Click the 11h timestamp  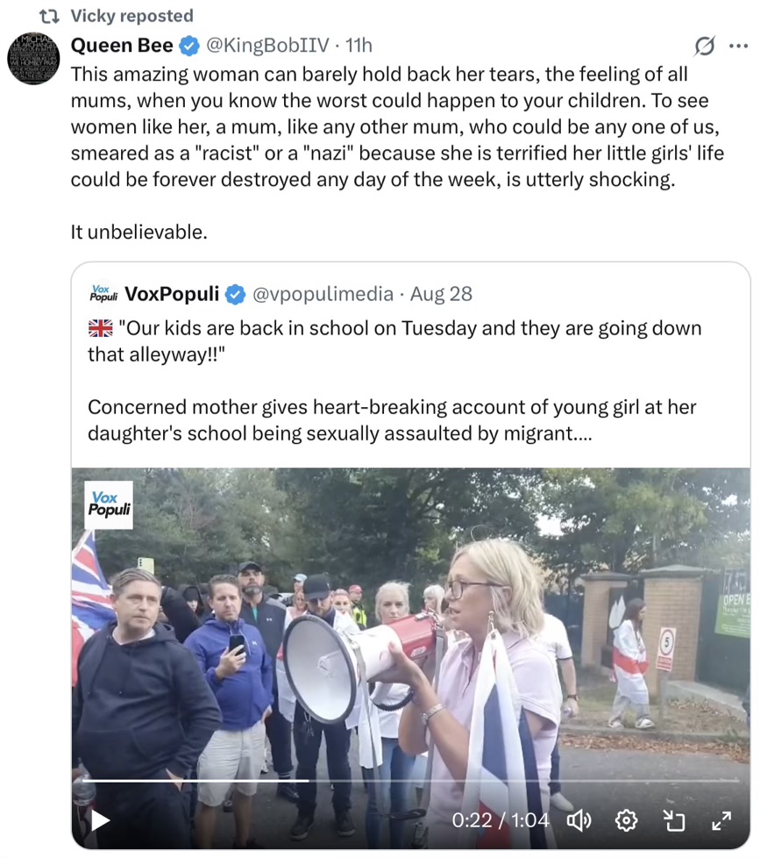359,46
